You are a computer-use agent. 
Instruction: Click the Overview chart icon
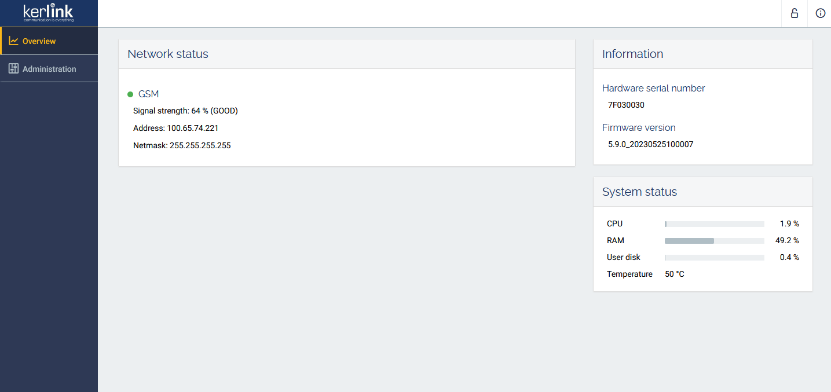point(14,41)
